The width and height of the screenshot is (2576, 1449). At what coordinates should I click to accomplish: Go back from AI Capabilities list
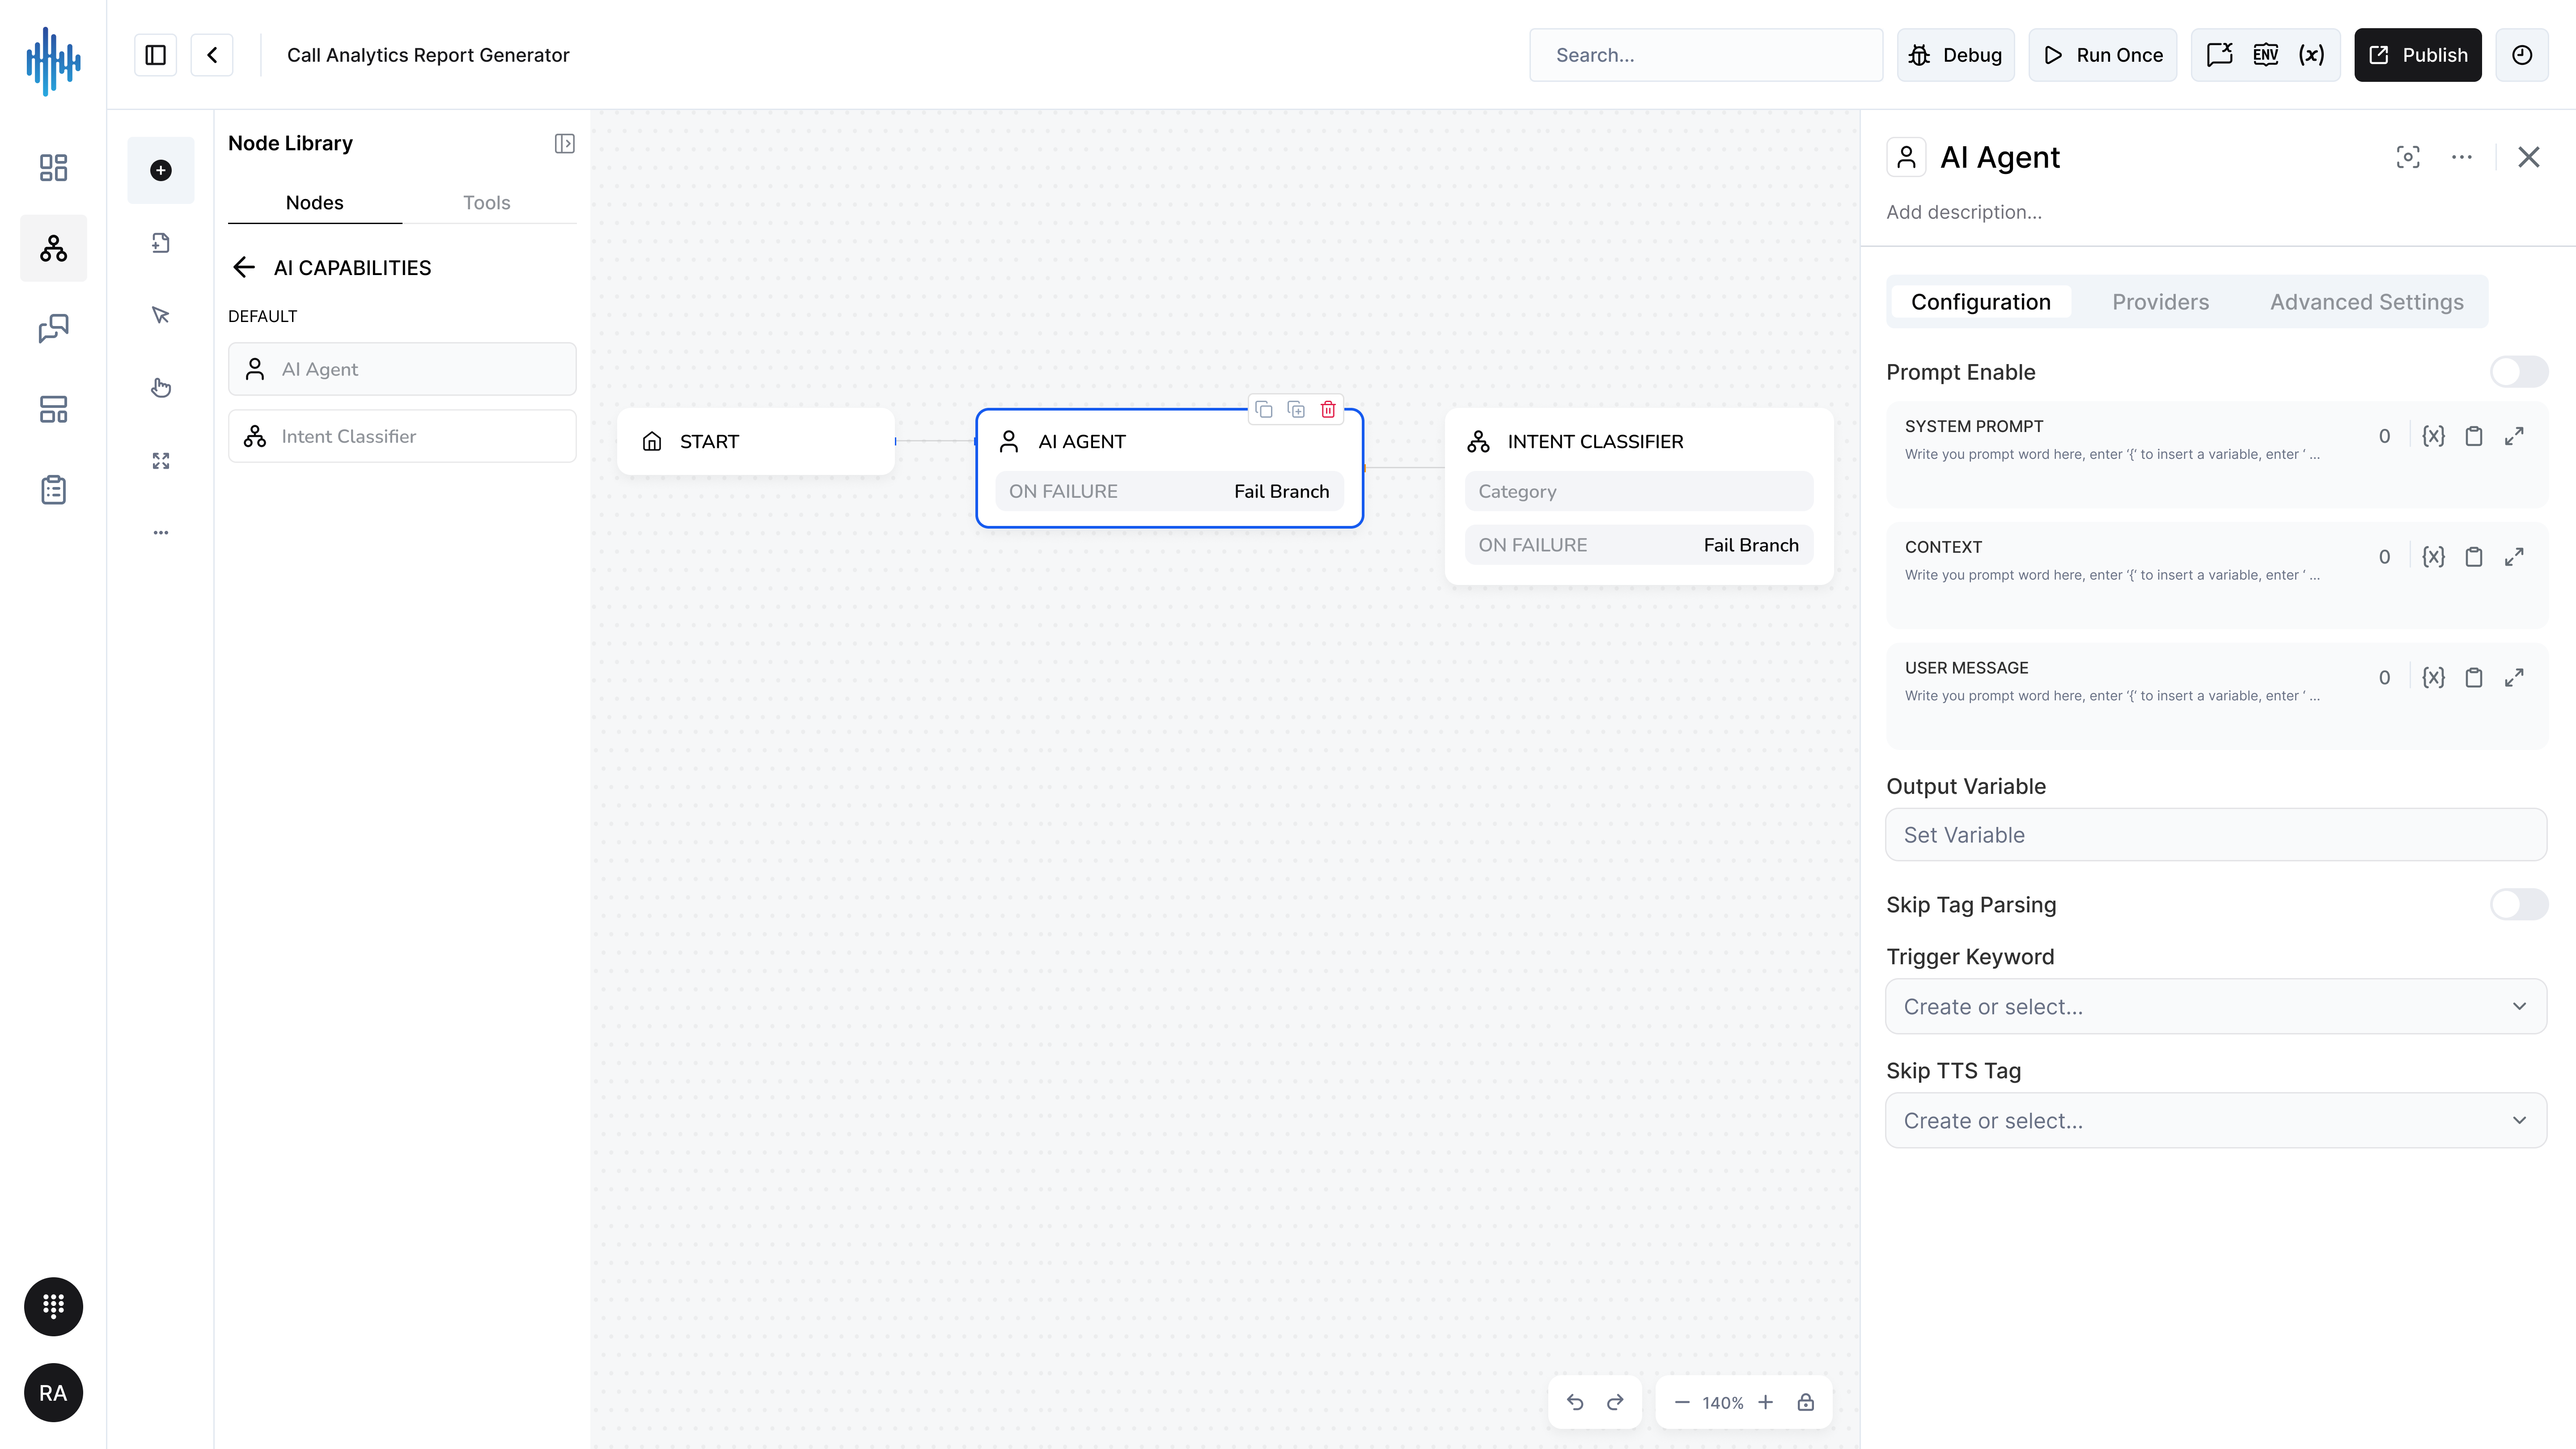[x=244, y=267]
